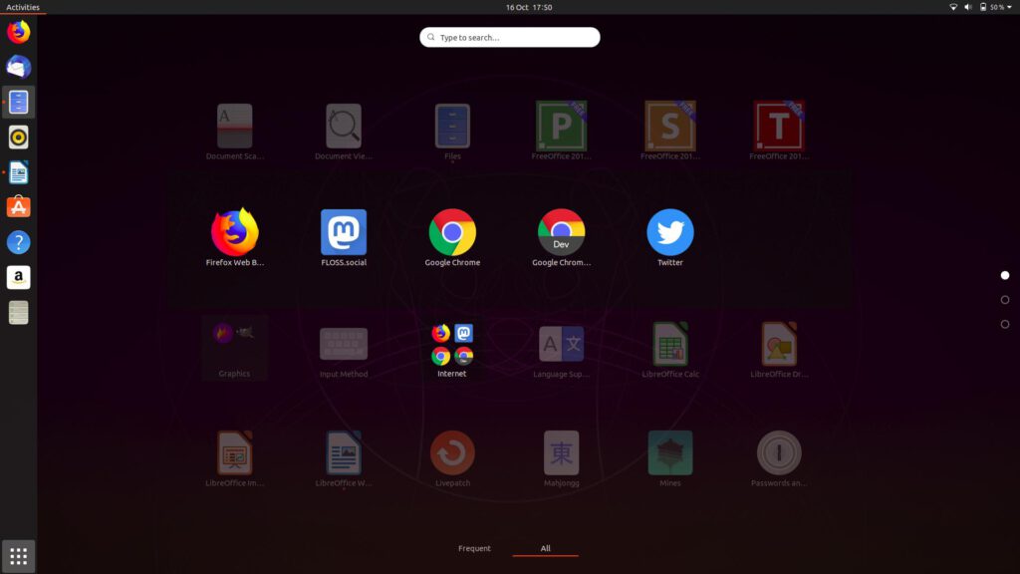Launch FreeOffice Presentations (green P icon)
The image size is (1020, 574).
click(561, 126)
